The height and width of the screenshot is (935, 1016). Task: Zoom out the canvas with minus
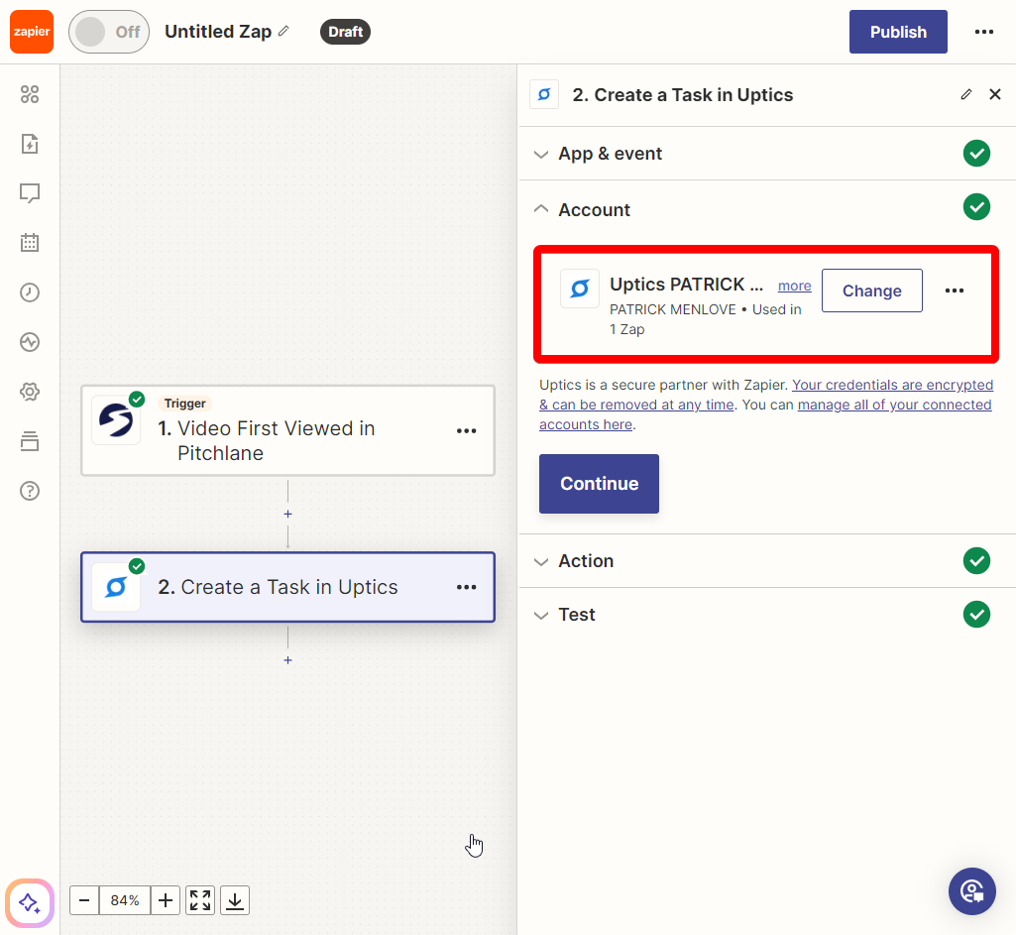[84, 900]
